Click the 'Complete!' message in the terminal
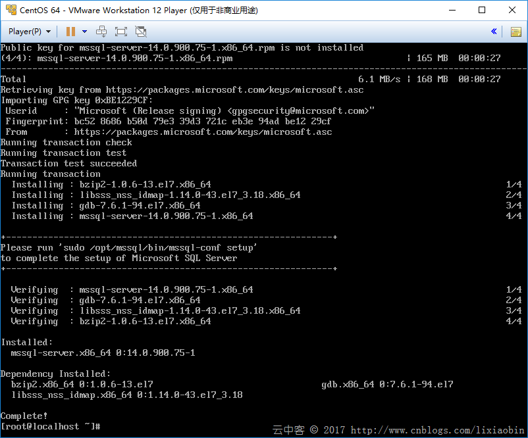 click(x=24, y=416)
